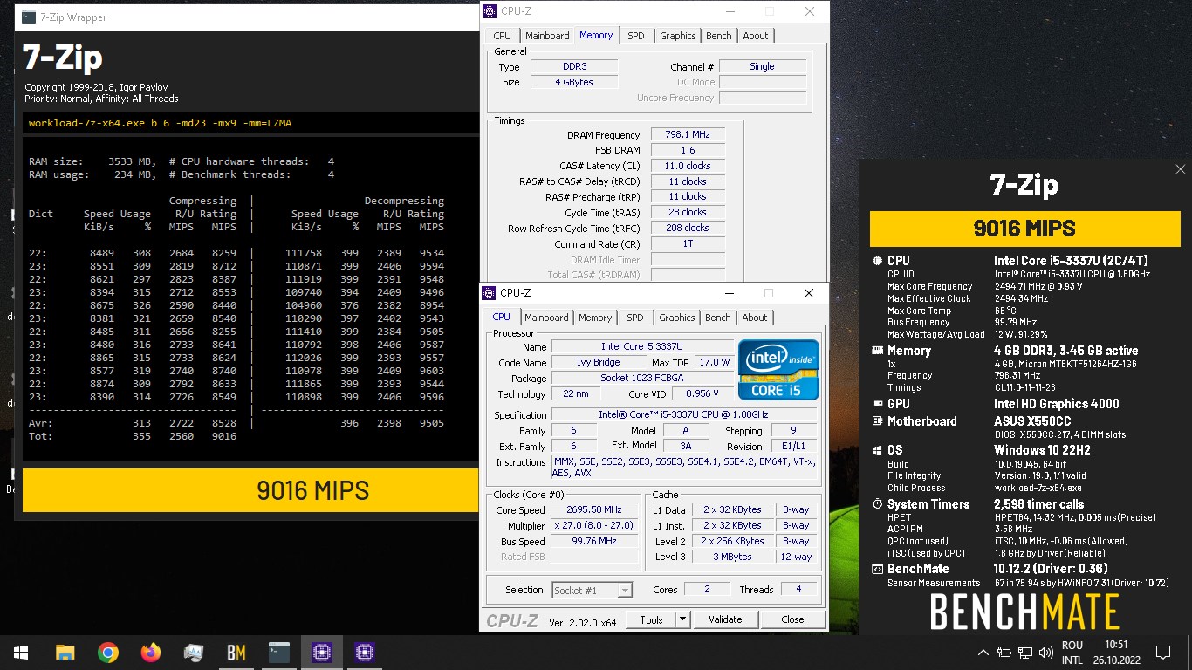Click the Tools button in CPU-Z
This screenshot has width=1192, height=670.
[x=651, y=619]
